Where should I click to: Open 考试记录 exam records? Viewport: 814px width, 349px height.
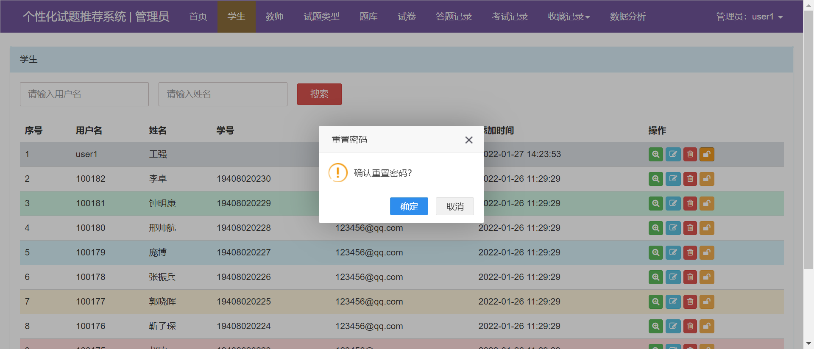pyautogui.click(x=510, y=17)
